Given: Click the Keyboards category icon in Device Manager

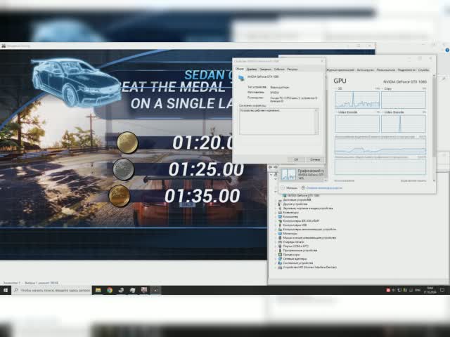Looking at the screenshot, I should coord(280,212).
